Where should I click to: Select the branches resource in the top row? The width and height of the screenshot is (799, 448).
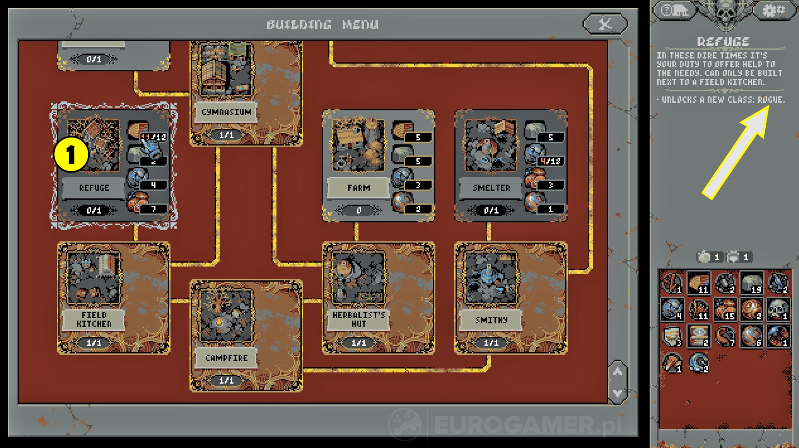pyautogui.click(x=672, y=283)
